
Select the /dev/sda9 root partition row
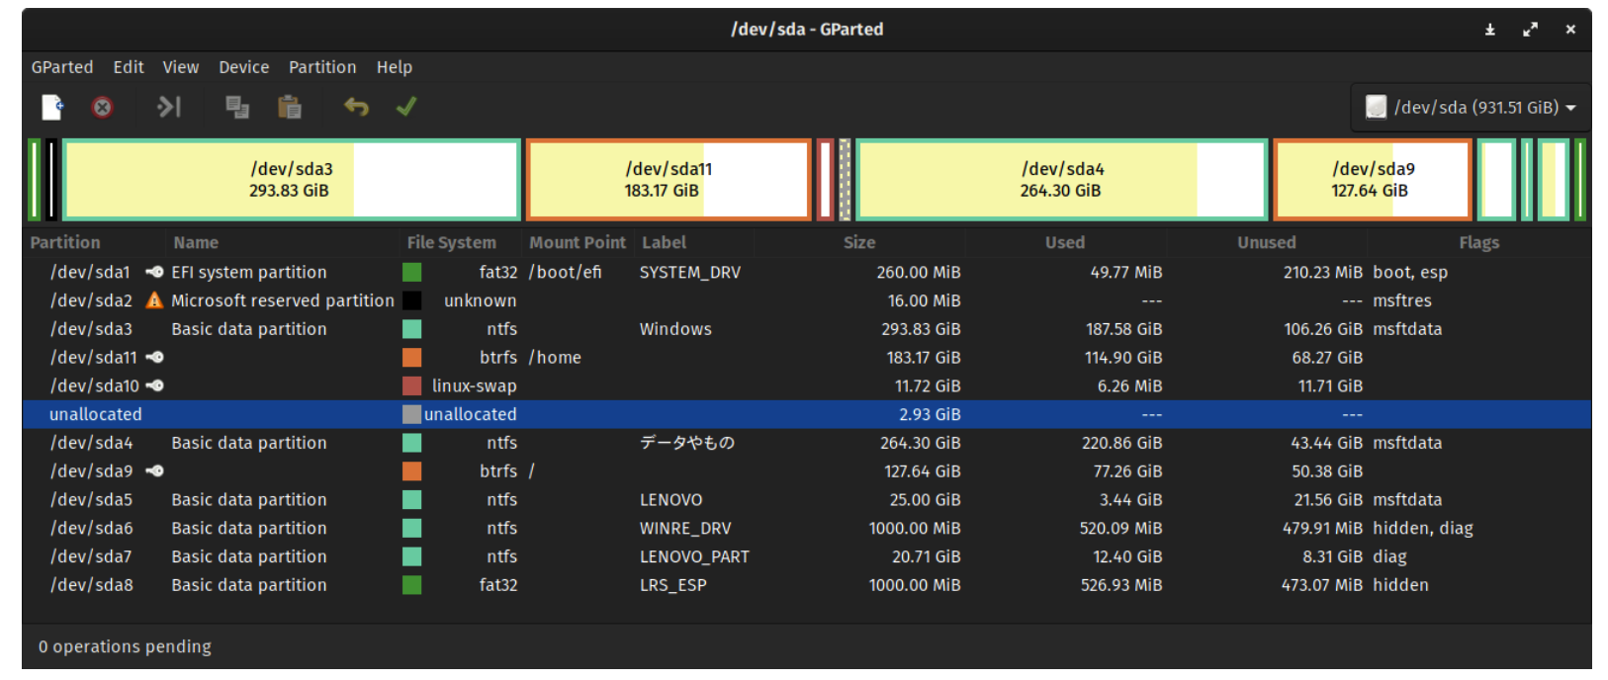click(807, 471)
